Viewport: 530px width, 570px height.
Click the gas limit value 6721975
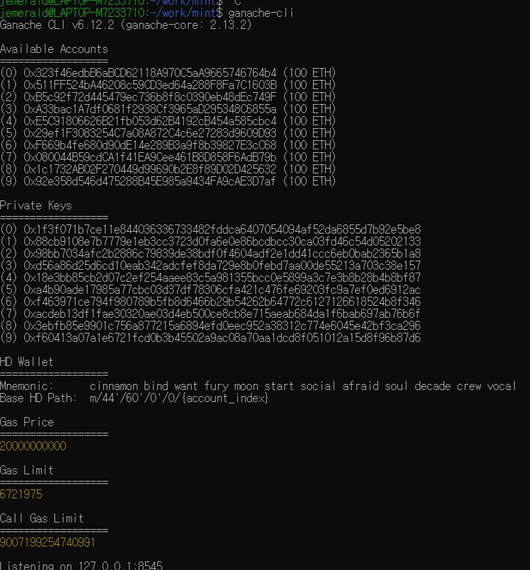point(21,494)
